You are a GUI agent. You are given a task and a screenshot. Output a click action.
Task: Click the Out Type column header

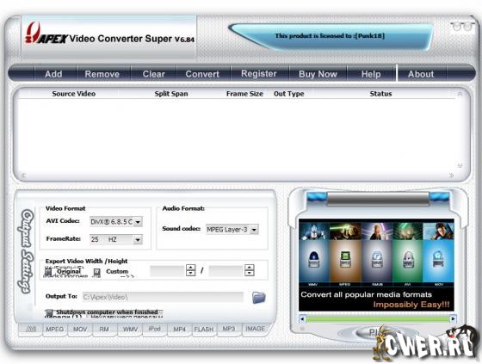click(289, 94)
